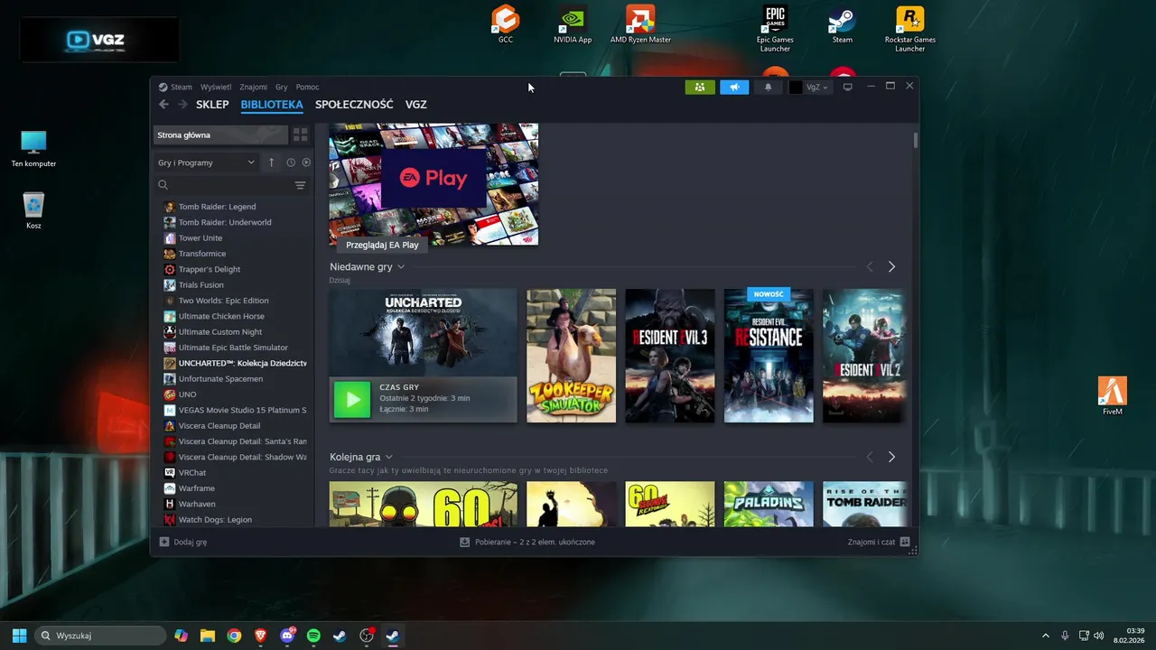Open the VGZ profile tab
The width and height of the screenshot is (1156, 650).
(x=416, y=105)
